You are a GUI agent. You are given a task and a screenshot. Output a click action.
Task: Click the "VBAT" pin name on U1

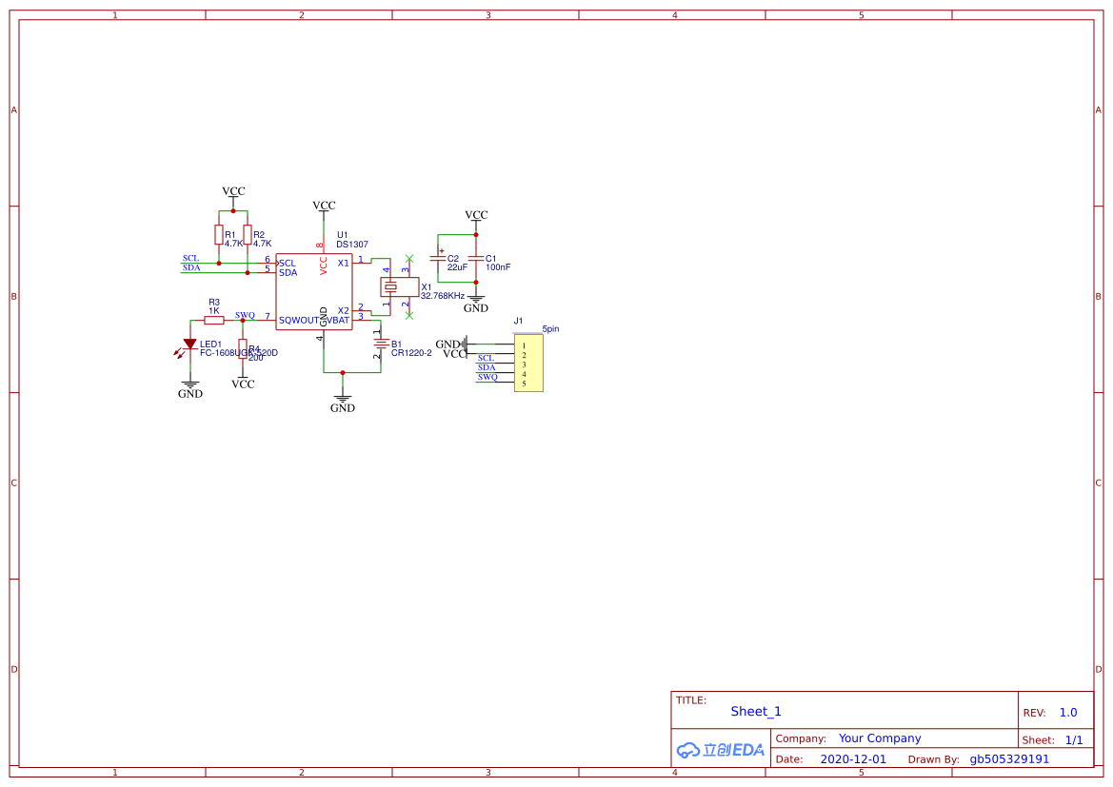click(x=339, y=320)
